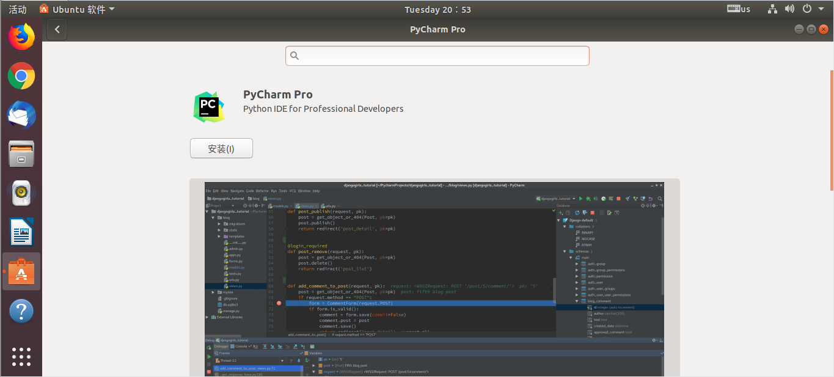
Task: Select Ubuntu Software icon in dock
Action: [21, 271]
